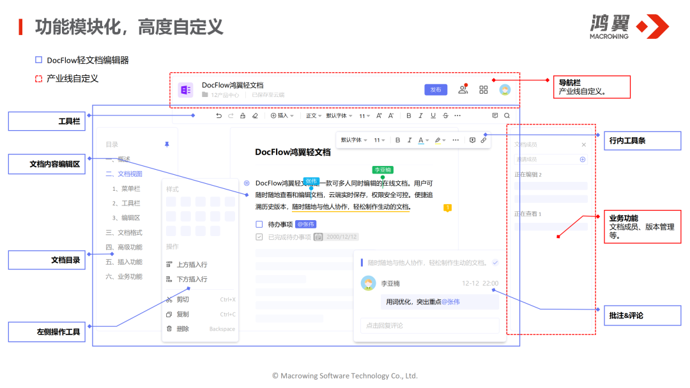Open the 12产品中心 folder path

[221, 95]
